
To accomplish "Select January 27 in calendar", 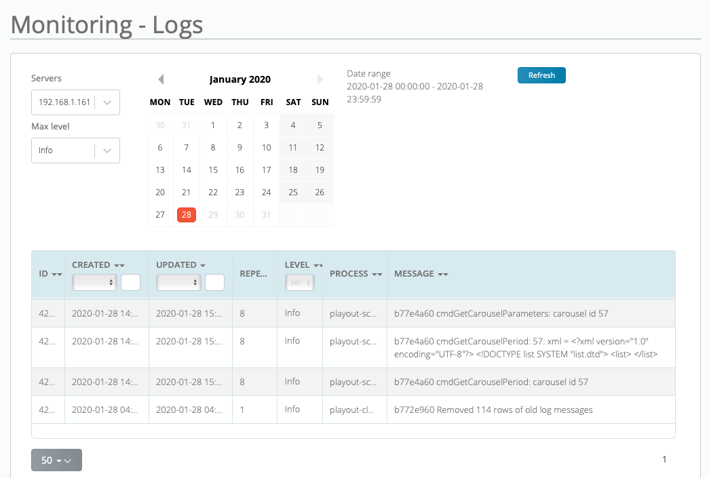I will (160, 215).
